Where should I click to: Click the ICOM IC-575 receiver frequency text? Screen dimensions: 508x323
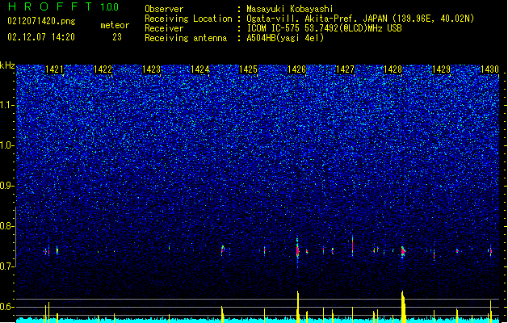click(324, 28)
